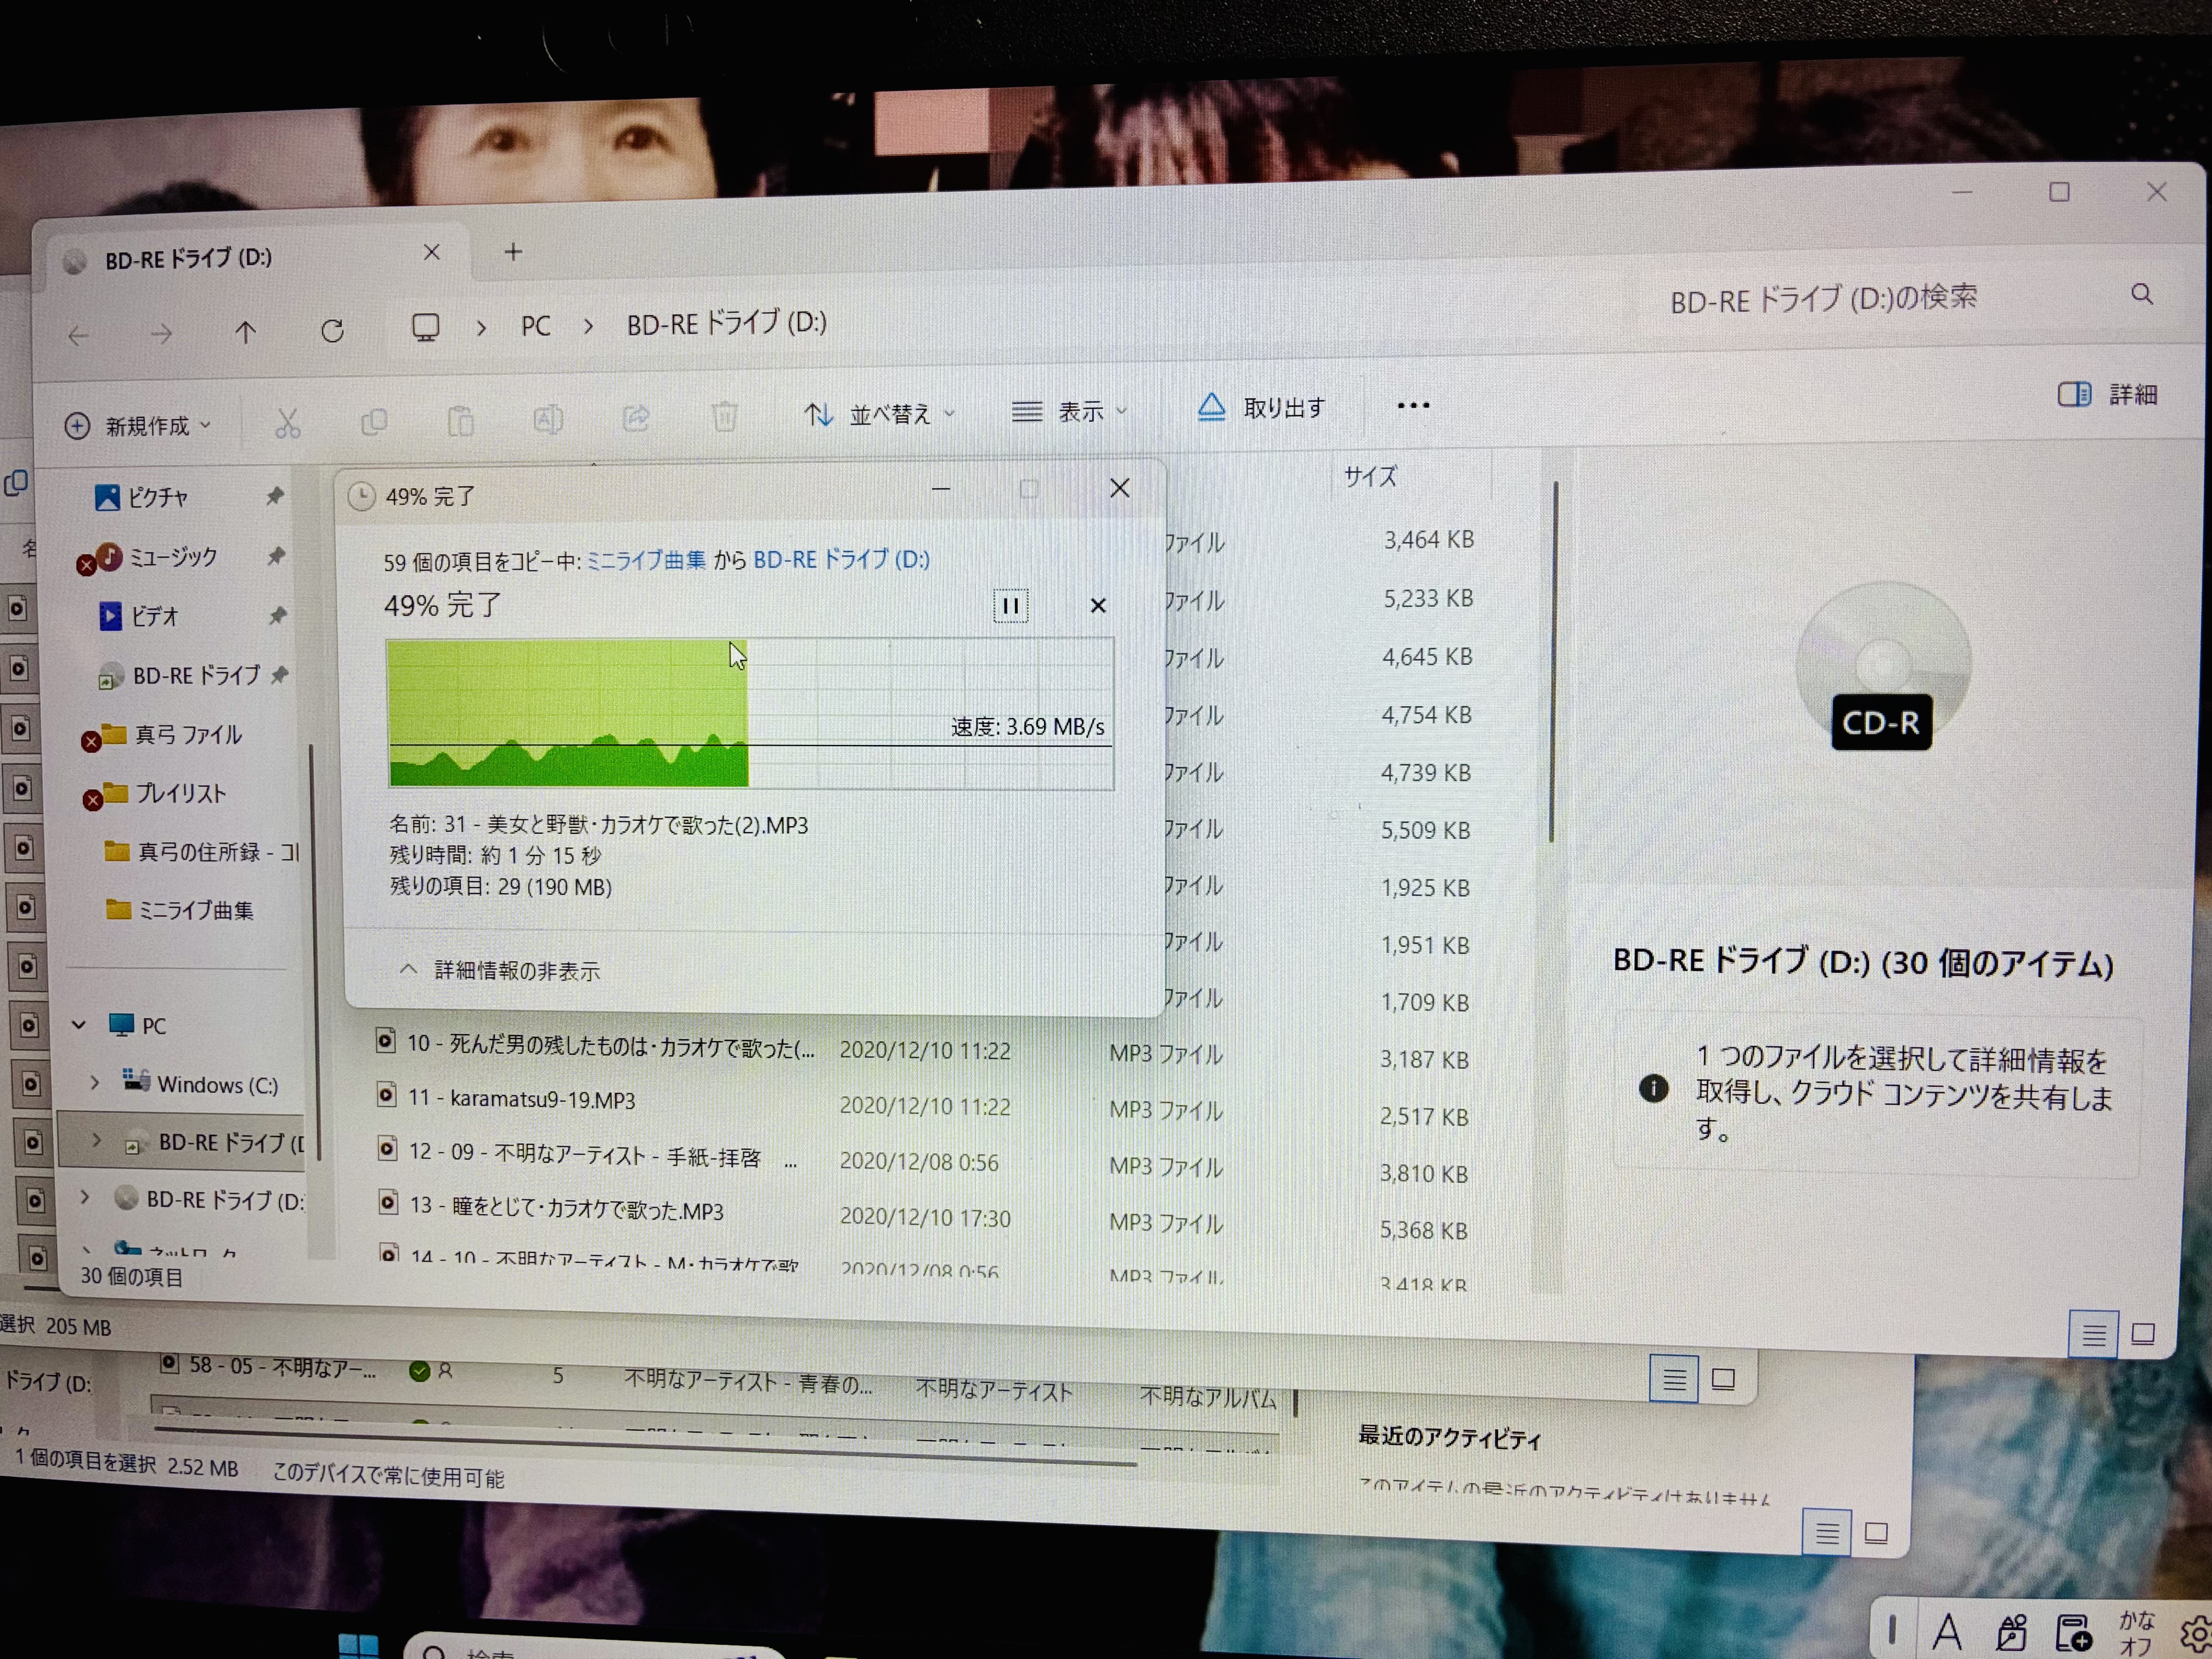Click the eject 取り出す button
Image resolution: width=2212 pixels, height=1659 pixels.
point(1262,408)
